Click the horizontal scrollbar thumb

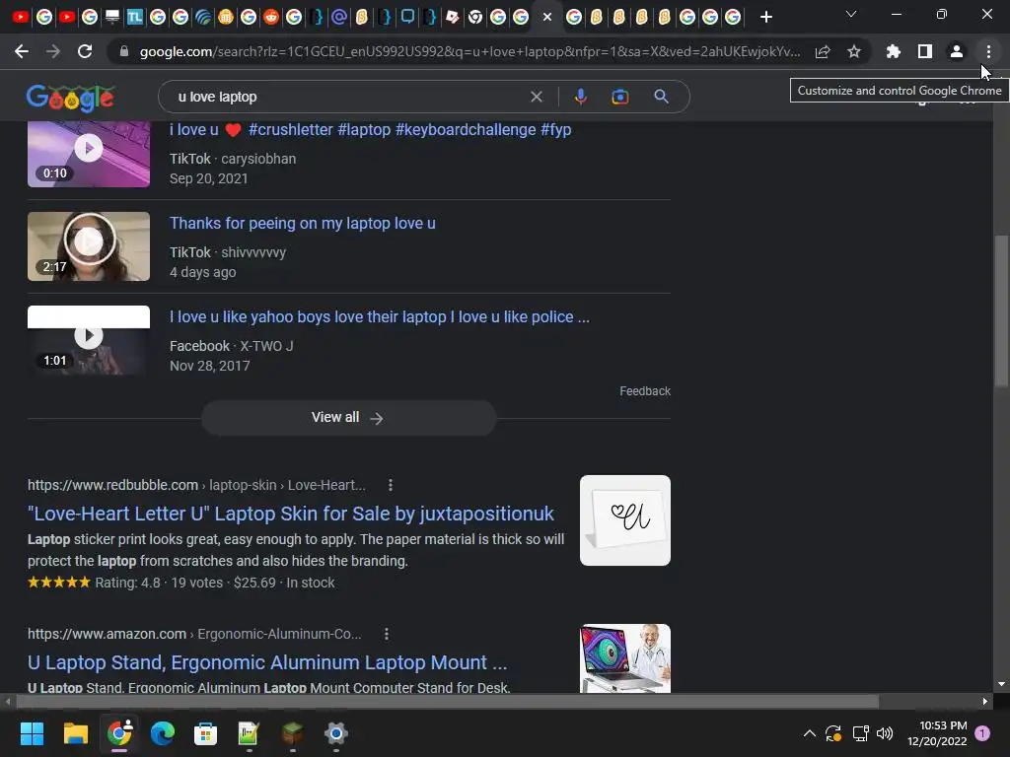pos(447,701)
